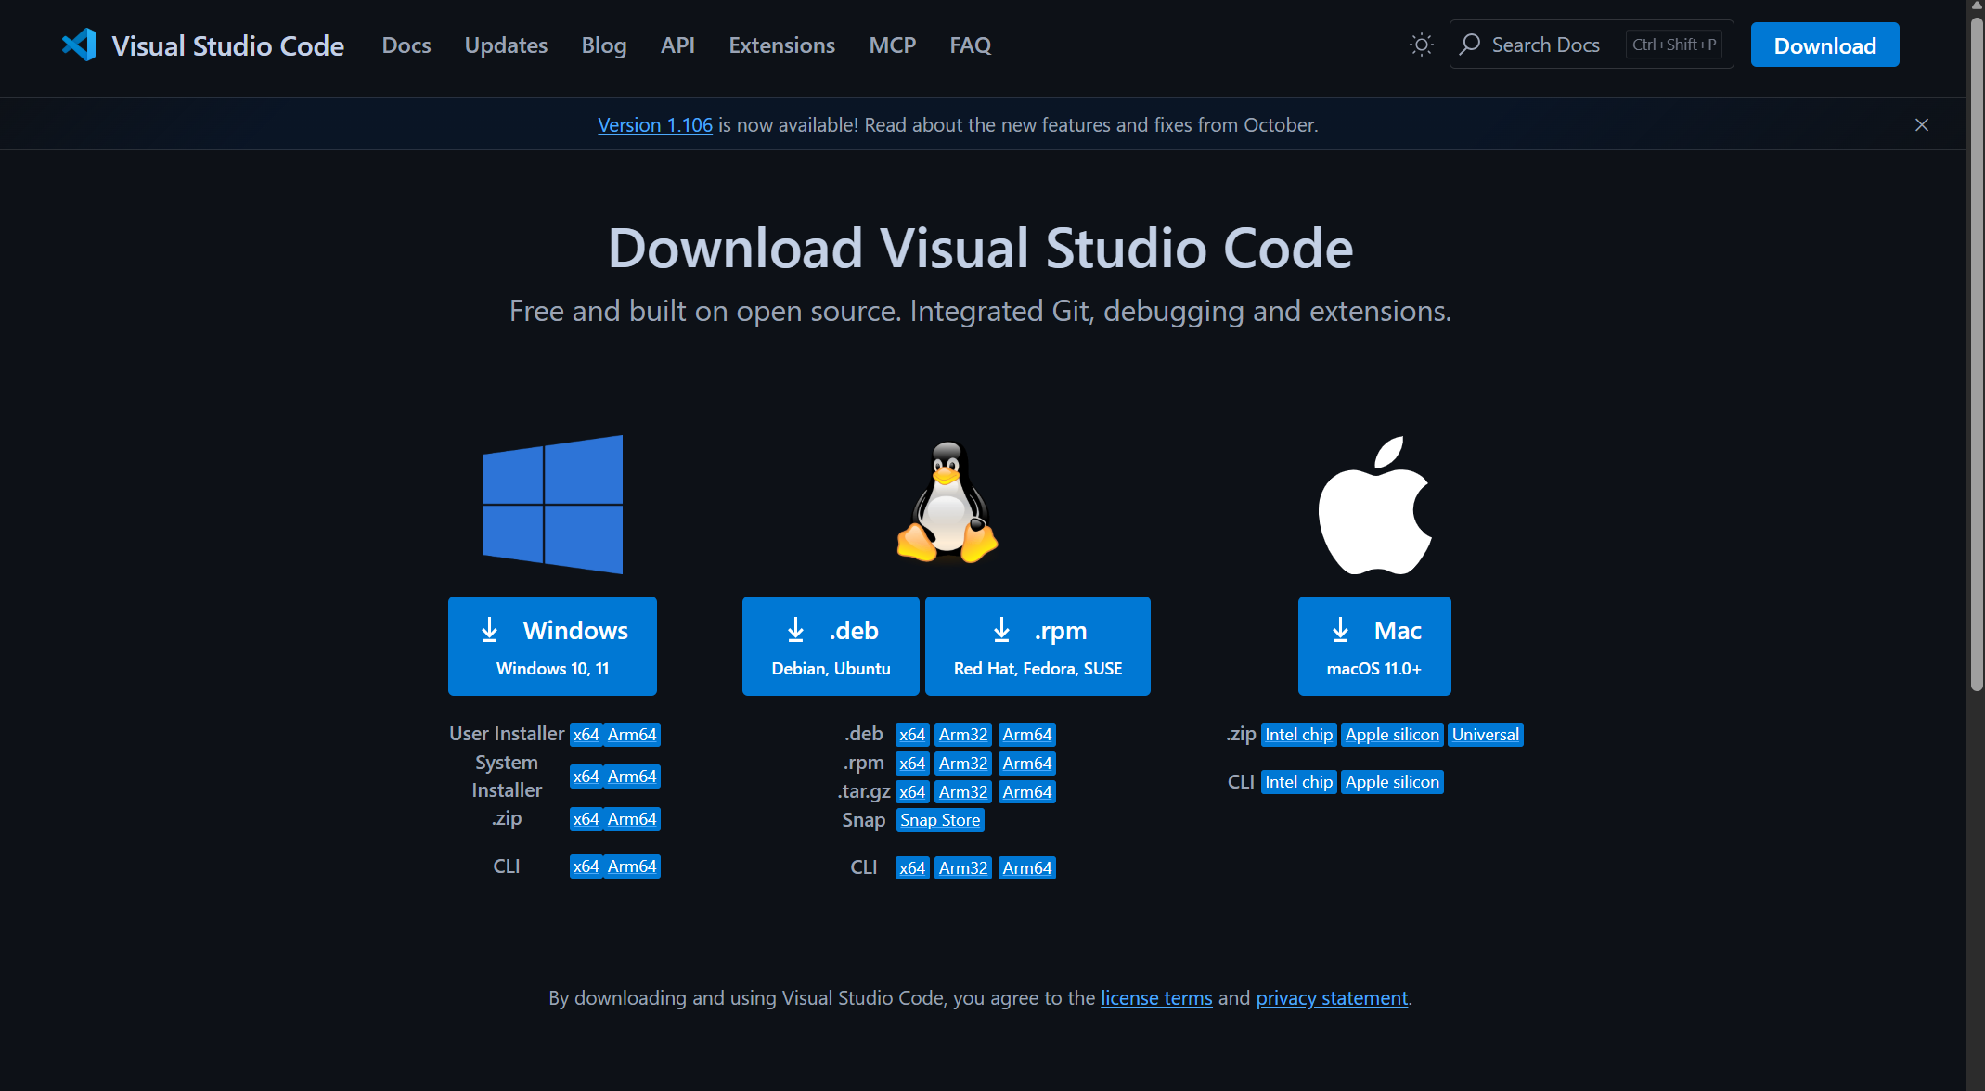
Task: Click the Visual Studio Code logo
Action: pos(79,44)
